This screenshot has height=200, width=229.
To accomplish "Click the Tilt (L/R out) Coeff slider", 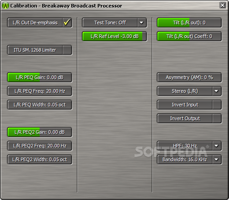I will (x=189, y=36).
